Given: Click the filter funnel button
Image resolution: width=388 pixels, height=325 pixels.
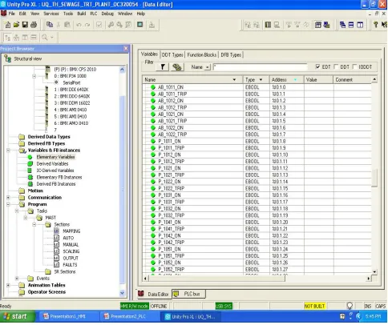Looking at the screenshot, I should pyautogui.click(x=163, y=67).
